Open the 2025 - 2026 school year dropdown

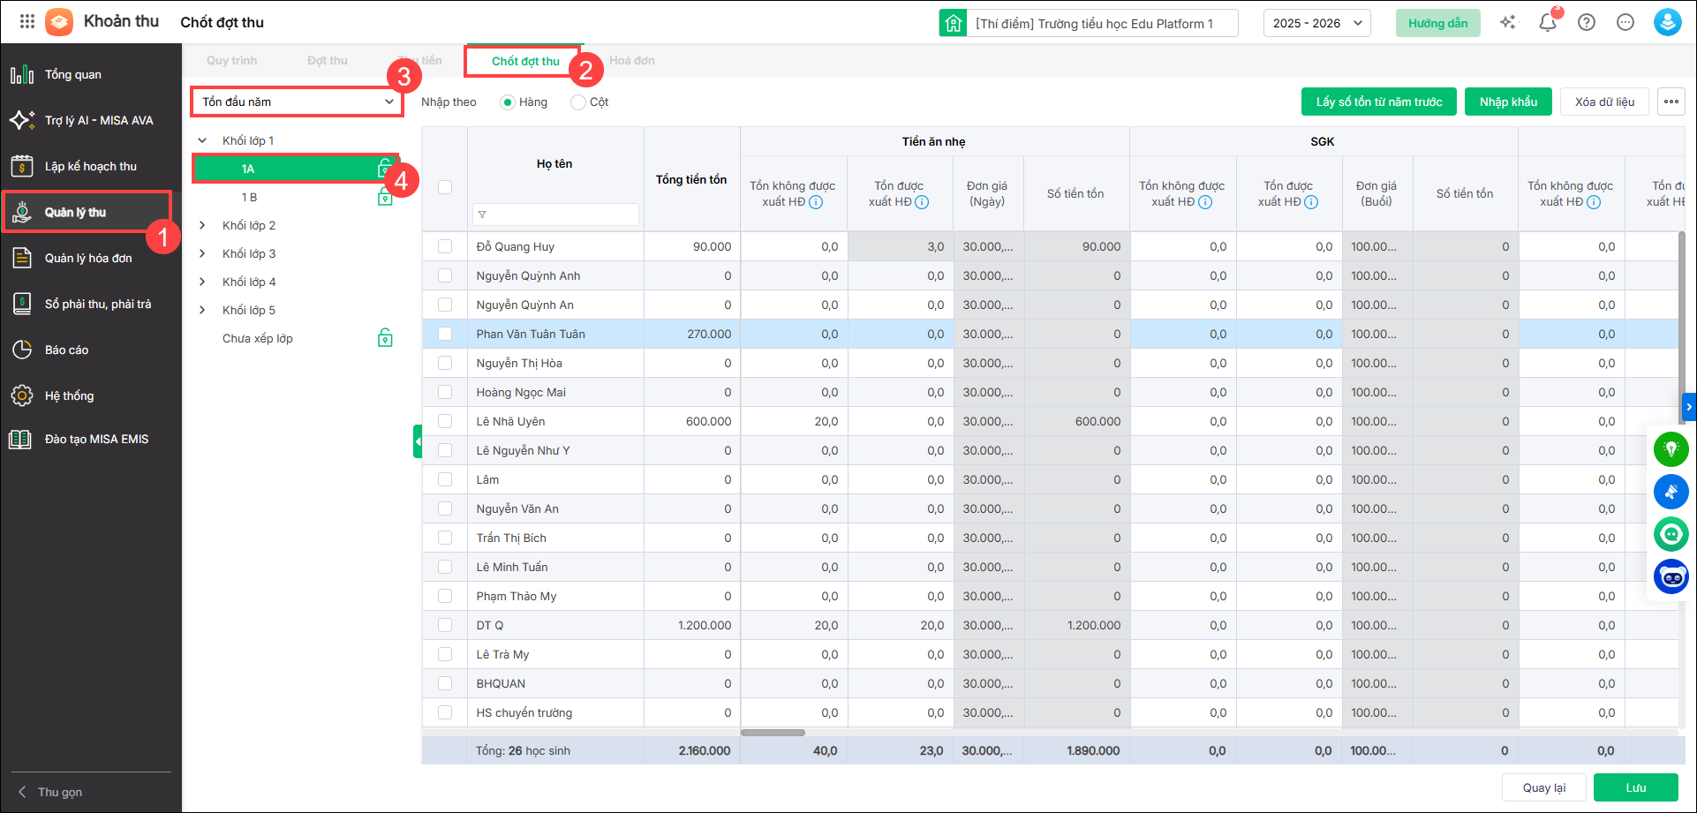click(x=1316, y=24)
